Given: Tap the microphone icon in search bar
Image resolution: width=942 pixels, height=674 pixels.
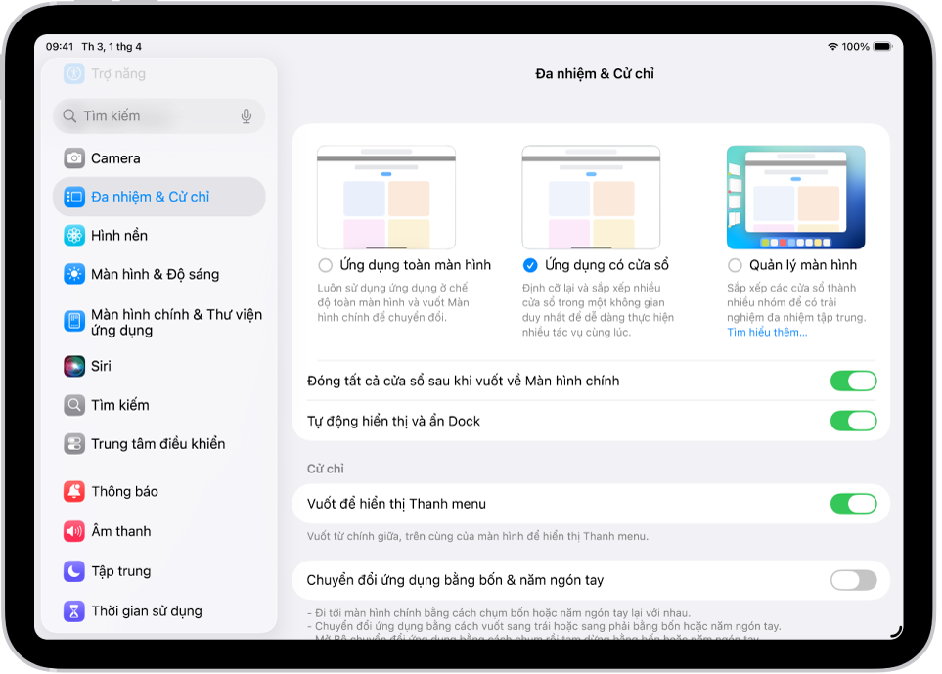Looking at the screenshot, I should coord(247,115).
